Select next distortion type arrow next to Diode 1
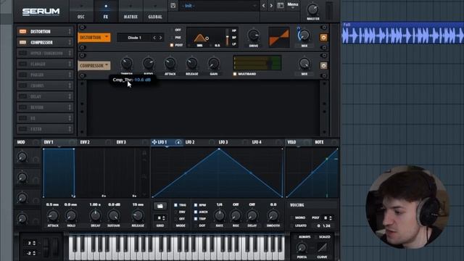 click(161, 38)
